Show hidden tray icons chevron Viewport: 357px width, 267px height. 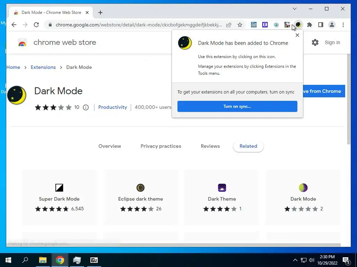[295, 260]
